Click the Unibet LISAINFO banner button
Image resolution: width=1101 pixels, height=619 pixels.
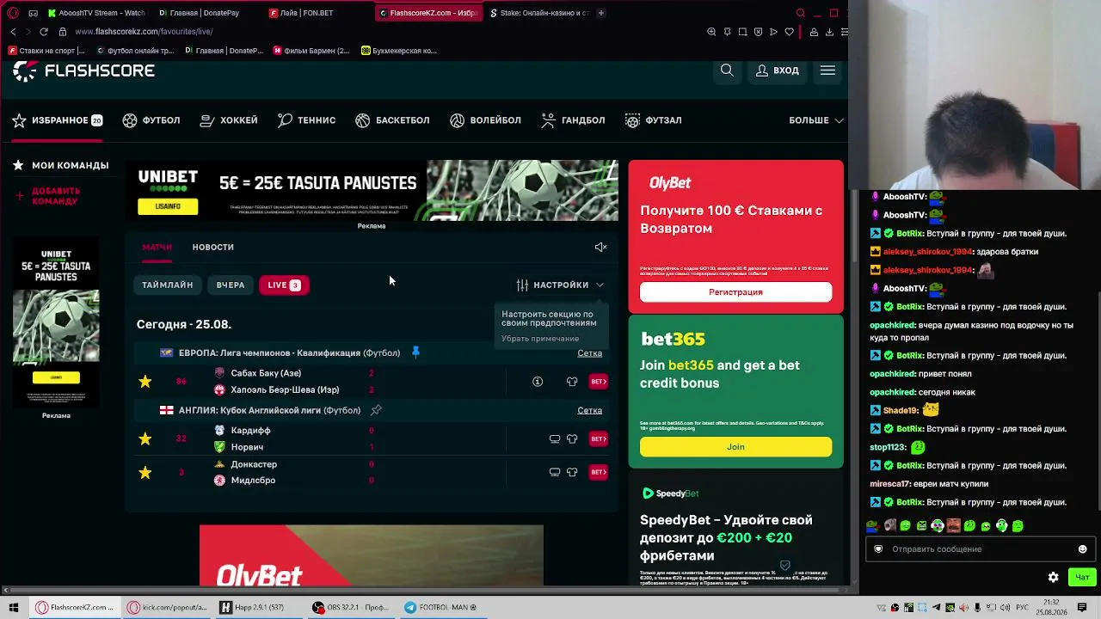(168, 206)
